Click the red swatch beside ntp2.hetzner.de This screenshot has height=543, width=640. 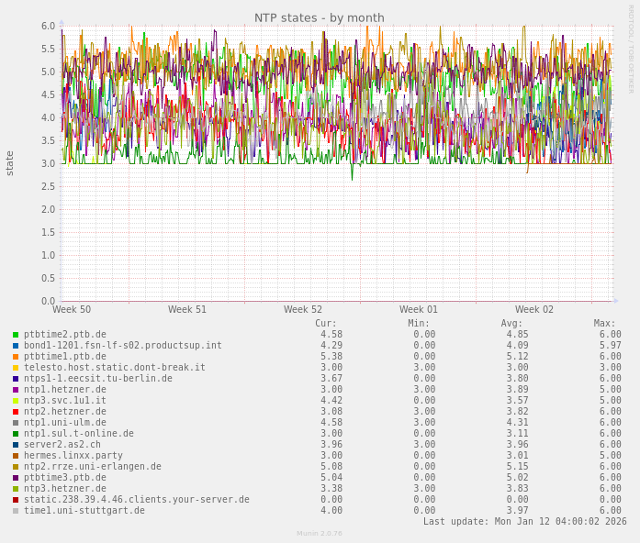pyautogui.click(x=16, y=412)
